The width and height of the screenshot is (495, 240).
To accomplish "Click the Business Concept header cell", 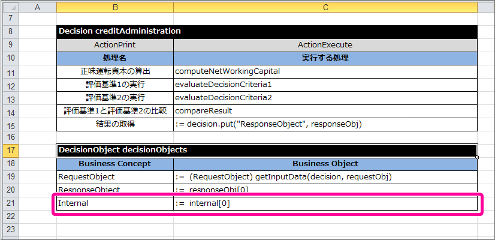I will click(114, 164).
